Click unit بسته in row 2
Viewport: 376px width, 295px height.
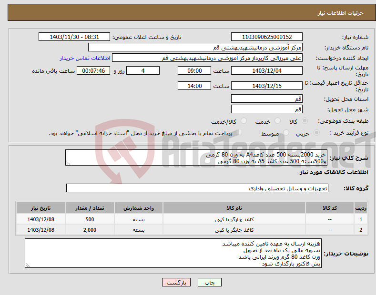(139, 230)
